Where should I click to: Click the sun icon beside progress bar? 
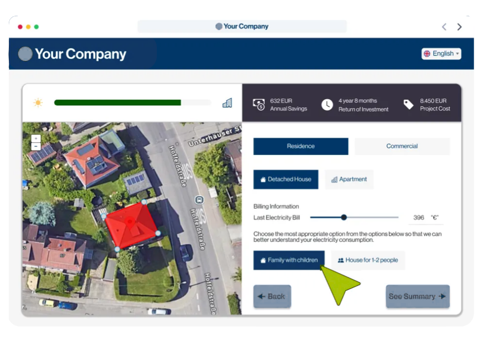(x=38, y=103)
